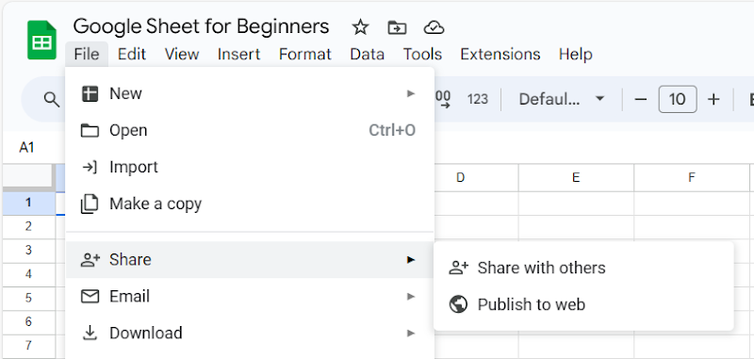Open the Edit menu
754x359 pixels.
[x=131, y=55]
